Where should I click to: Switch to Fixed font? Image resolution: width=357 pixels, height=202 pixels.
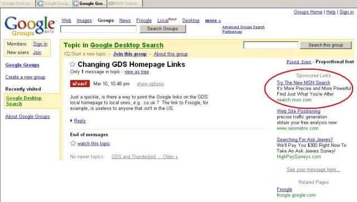(299, 62)
